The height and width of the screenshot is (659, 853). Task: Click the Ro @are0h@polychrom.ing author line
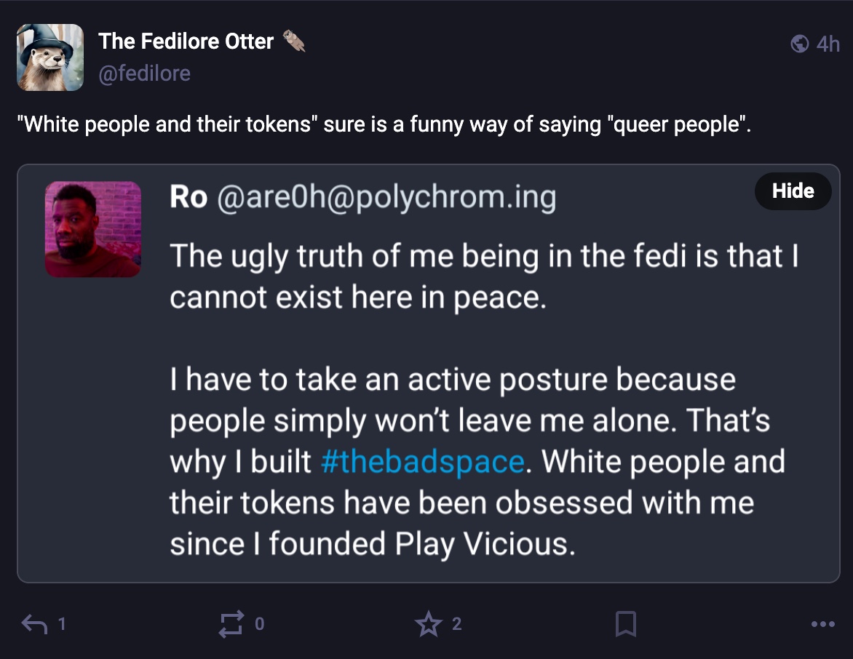pyautogui.click(x=362, y=196)
